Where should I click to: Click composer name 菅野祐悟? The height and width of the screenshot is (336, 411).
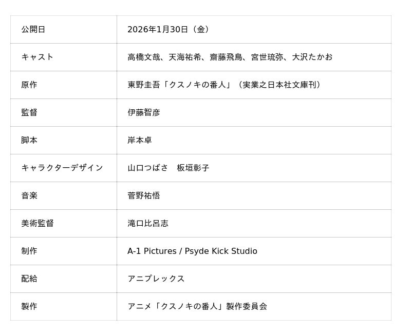144,195
